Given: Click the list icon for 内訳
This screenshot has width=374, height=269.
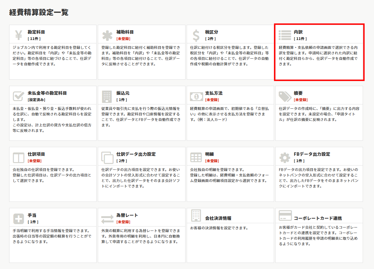Looking at the screenshot, I should coord(285,35).
